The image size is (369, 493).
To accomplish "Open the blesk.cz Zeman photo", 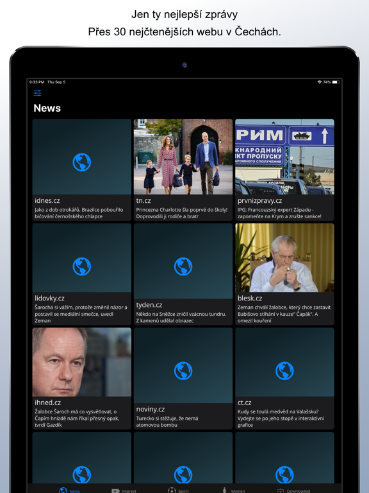I will tap(284, 258).
